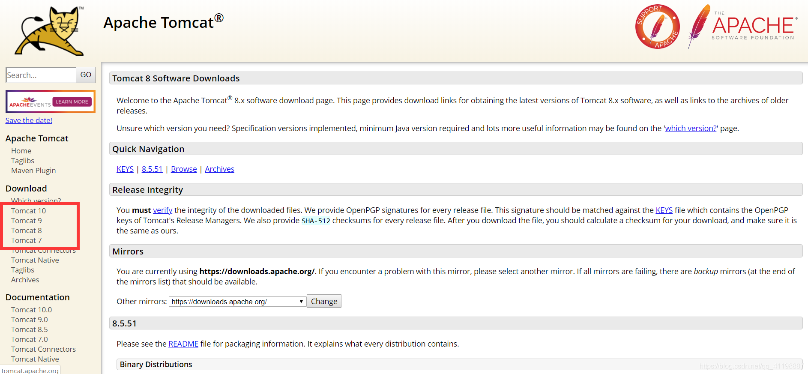Click the ApacheEvents Learn More banner
Viewport: 808px width, 374px height.
point(51,102)
